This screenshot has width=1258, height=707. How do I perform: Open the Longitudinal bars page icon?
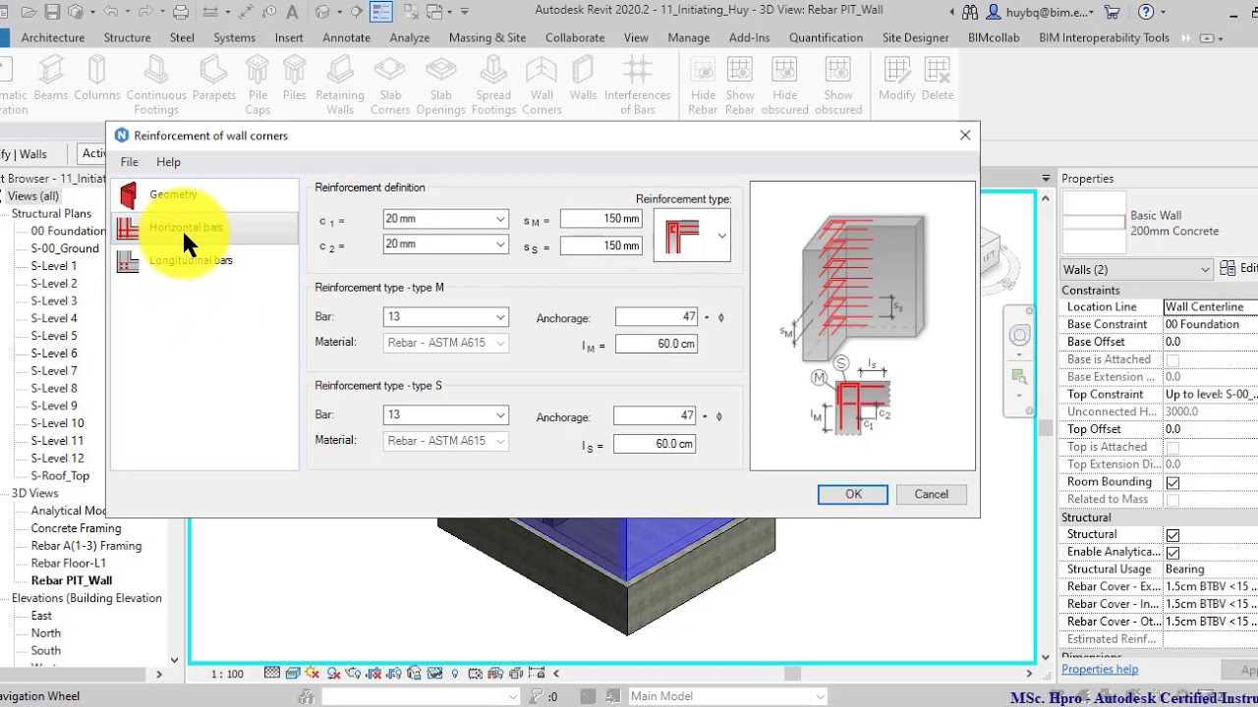pos(128,261)
